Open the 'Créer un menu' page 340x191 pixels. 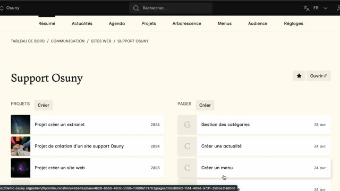tap(217, 168)
